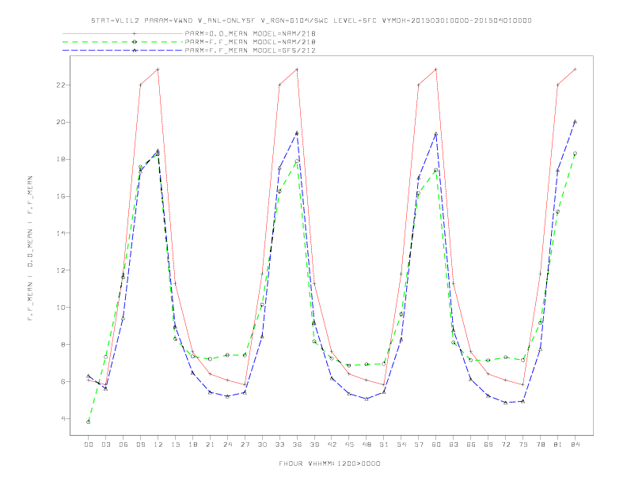
Task: Click y-axis tick label 20
Action: pos(61,123)
